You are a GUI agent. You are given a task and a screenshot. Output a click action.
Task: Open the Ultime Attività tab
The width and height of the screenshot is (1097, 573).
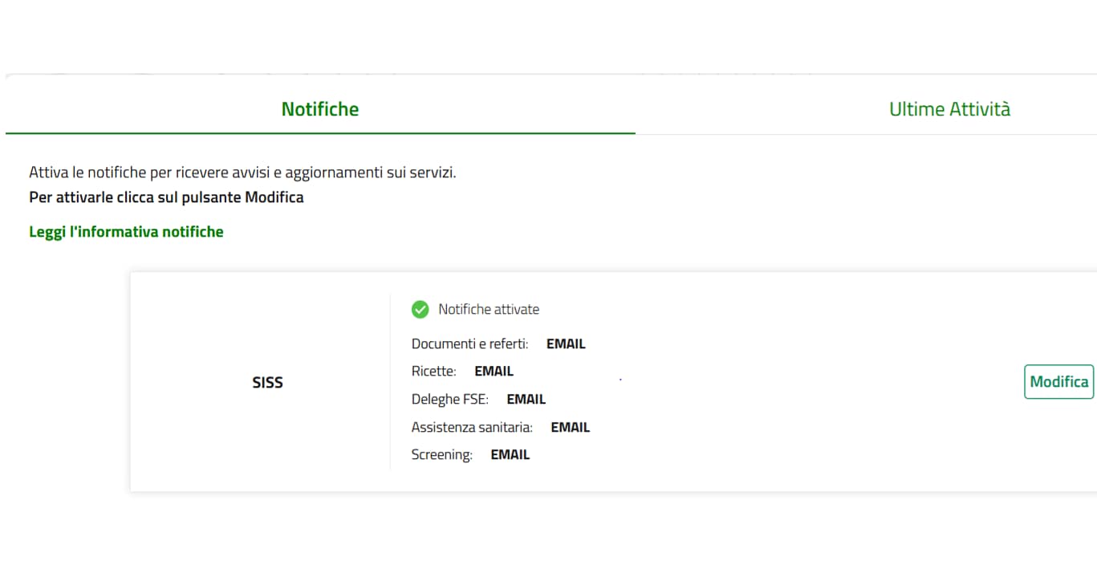point(949,109)
